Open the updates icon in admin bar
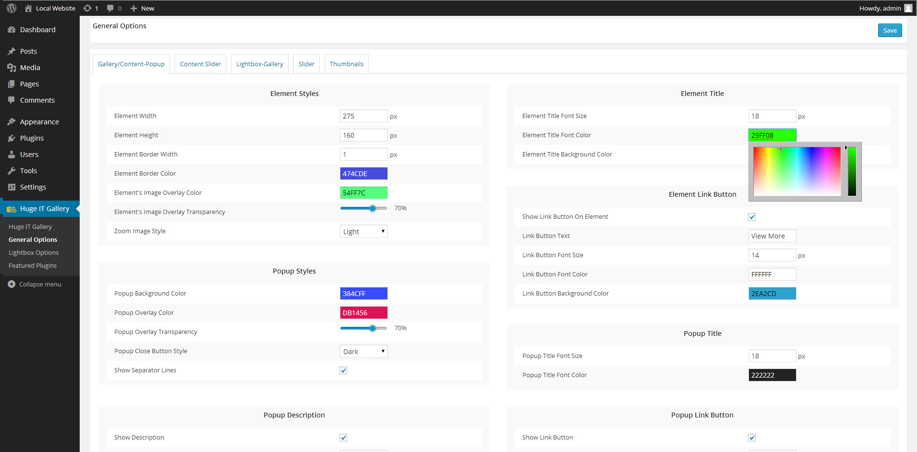The image size is (917, 452). [87, 8]
